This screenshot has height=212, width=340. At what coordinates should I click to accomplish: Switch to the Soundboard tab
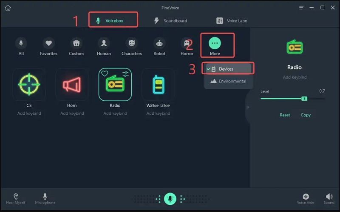click(170, 20)
